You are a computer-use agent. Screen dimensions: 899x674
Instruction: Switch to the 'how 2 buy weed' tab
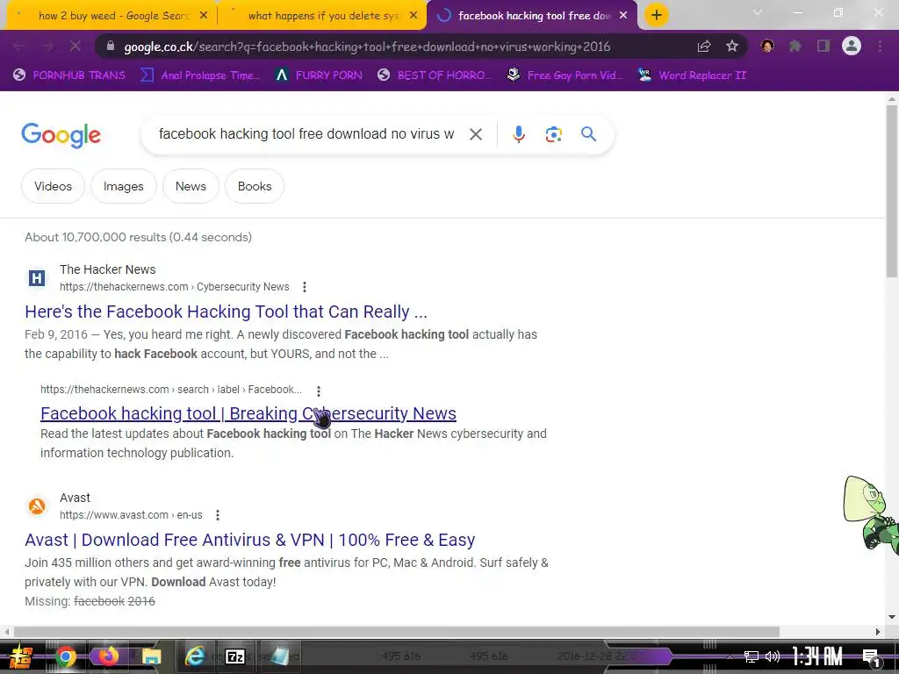[113, 16]
